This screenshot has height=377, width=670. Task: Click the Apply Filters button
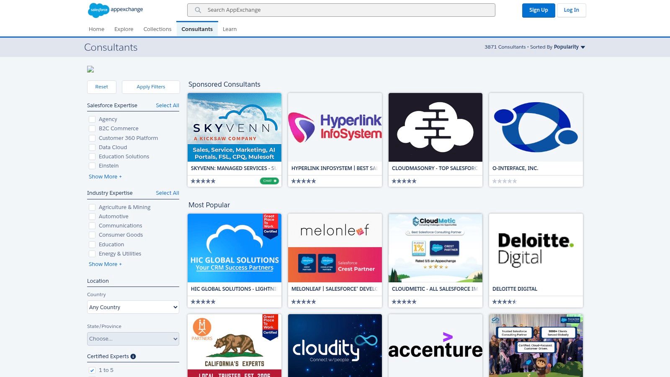151,87
